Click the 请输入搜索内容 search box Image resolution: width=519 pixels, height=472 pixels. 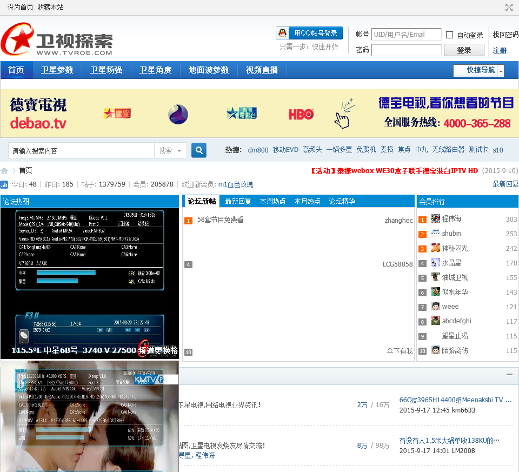[82, 151]
